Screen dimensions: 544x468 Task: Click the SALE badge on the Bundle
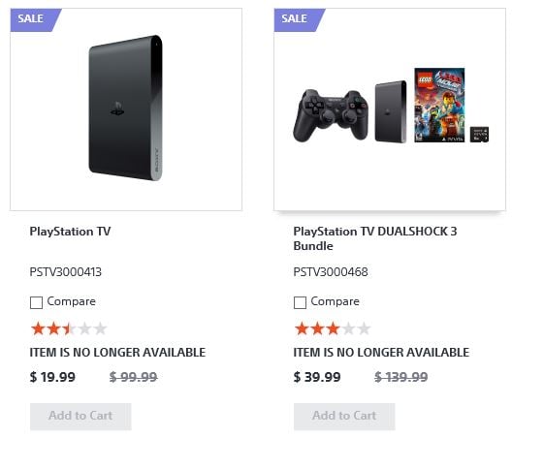pyautogui.click(x=300, y=19)
